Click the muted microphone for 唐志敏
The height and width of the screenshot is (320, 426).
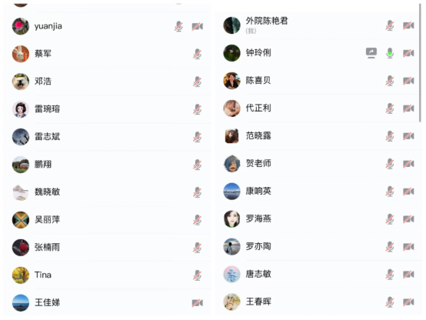tap(390, 275)
